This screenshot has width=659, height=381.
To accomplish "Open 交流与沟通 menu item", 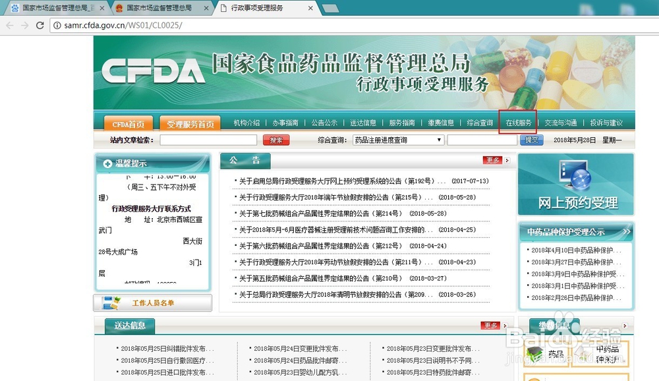I will 561,123.
